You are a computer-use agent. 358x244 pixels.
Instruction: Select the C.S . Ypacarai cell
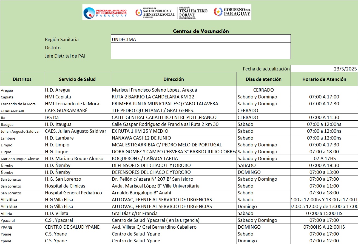click(77, 220)
